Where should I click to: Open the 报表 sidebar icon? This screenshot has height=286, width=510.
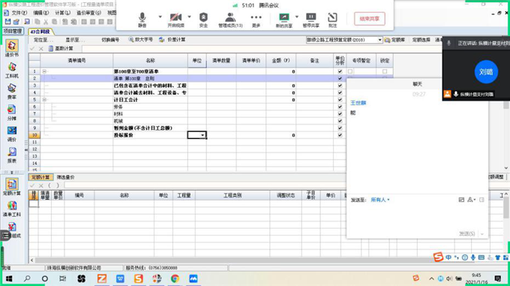[x=12, y=155]
